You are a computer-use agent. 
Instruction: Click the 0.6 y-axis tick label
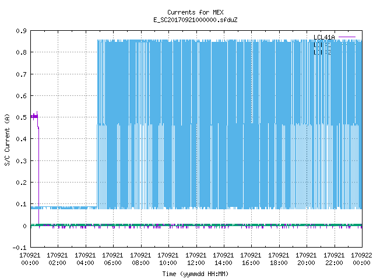coord(21,96)
